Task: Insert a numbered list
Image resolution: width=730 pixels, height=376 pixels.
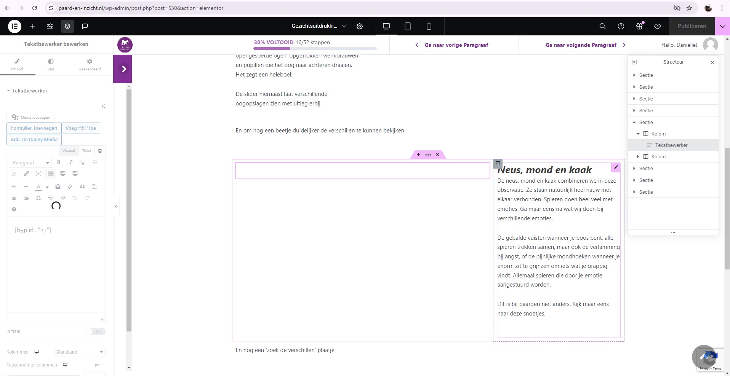Action: [14, 174]
